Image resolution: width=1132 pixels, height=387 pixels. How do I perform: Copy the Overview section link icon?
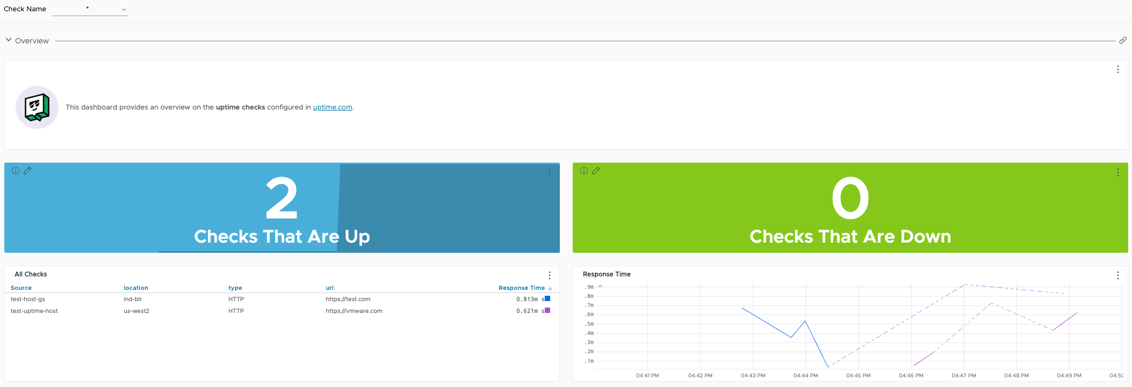tap(1123, 40)
